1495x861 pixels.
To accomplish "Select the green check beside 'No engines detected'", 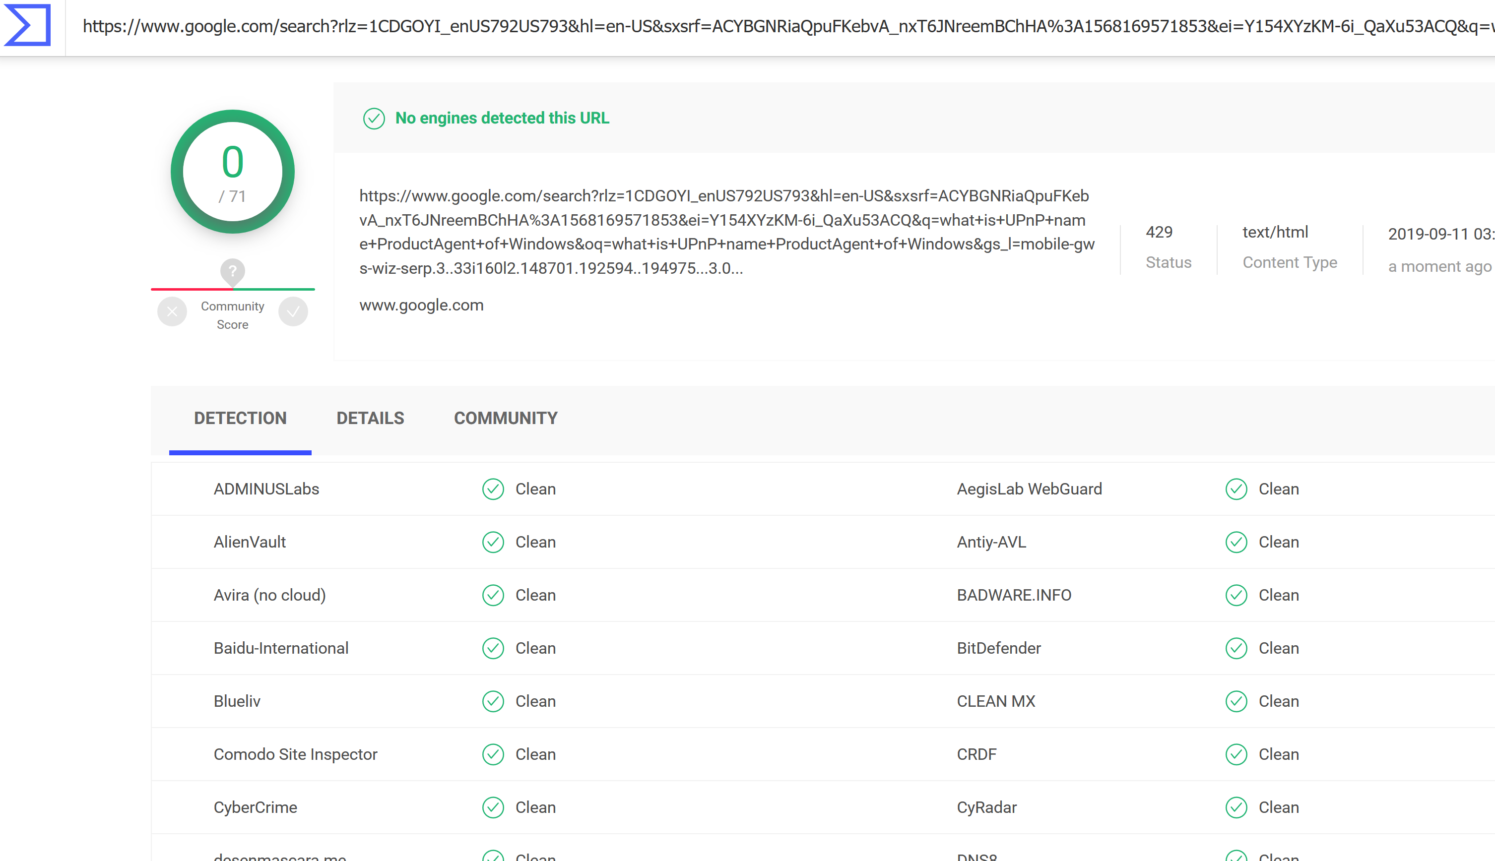I will (374, 118).
